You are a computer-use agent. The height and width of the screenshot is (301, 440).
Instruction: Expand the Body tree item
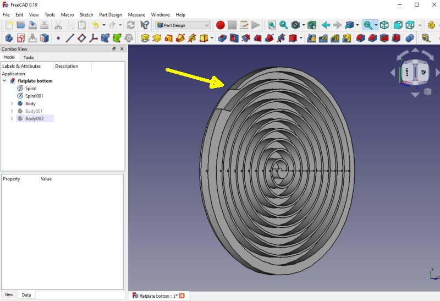point(12,103)
